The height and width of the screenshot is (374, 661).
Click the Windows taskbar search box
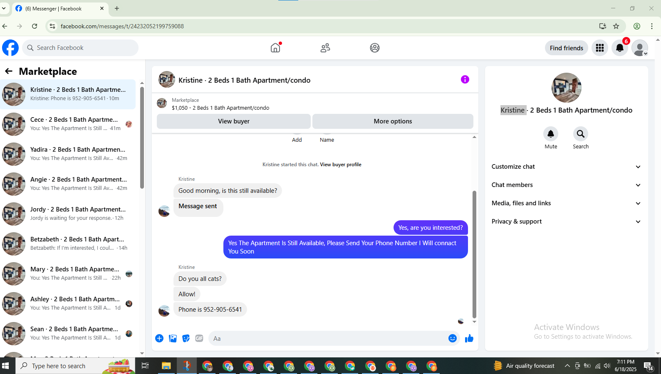75,366
